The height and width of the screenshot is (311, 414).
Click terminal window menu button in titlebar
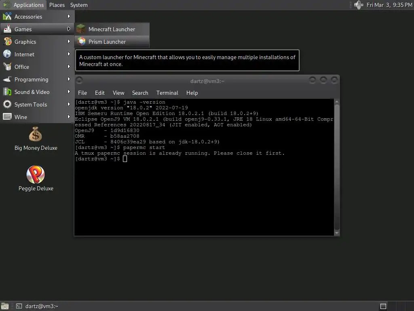[x=79, y=80]
